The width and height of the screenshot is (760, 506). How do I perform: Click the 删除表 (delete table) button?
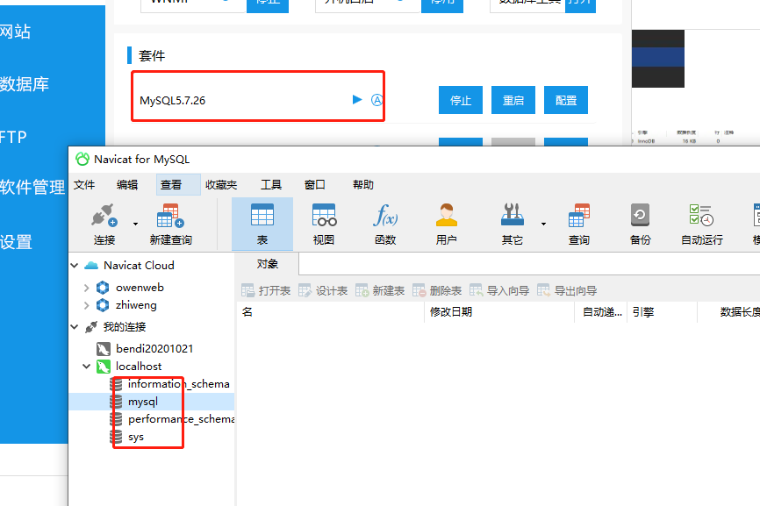(x=437, y=290)
